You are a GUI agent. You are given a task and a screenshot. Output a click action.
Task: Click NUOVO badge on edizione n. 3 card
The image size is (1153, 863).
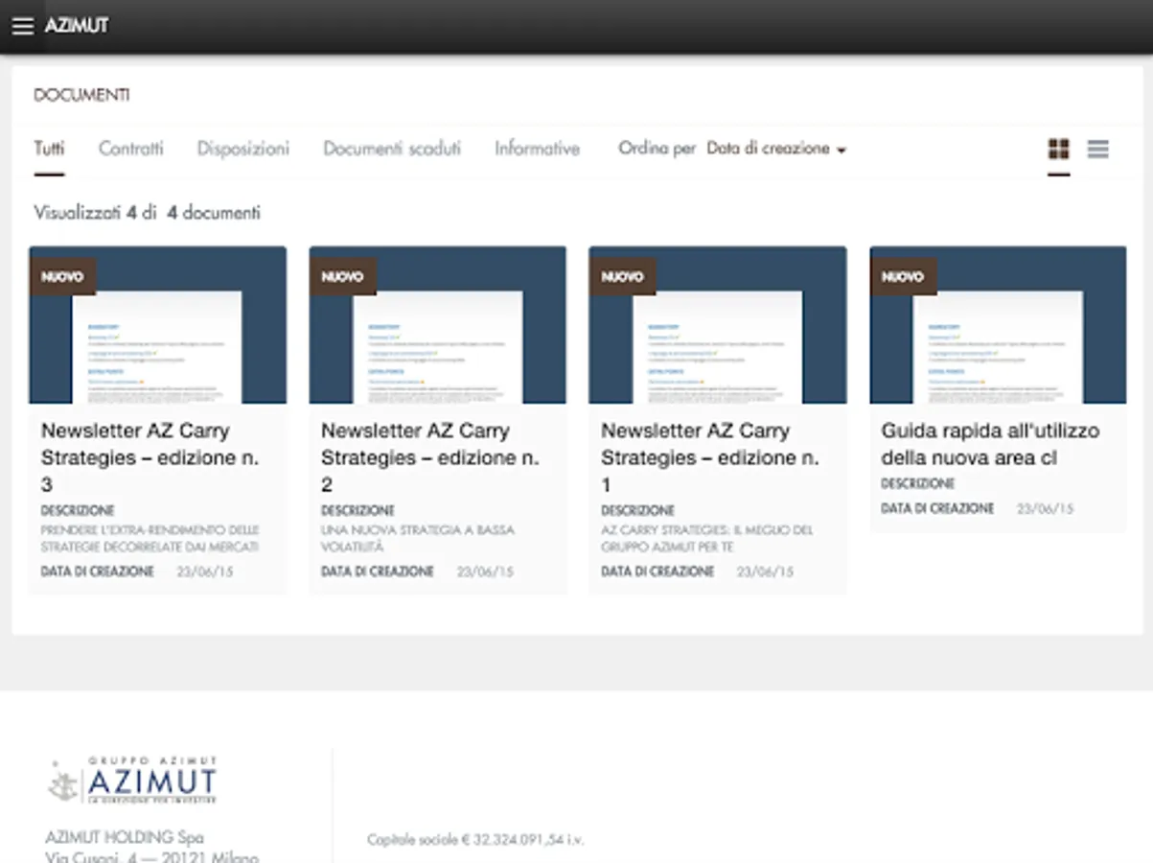[62, 276]
